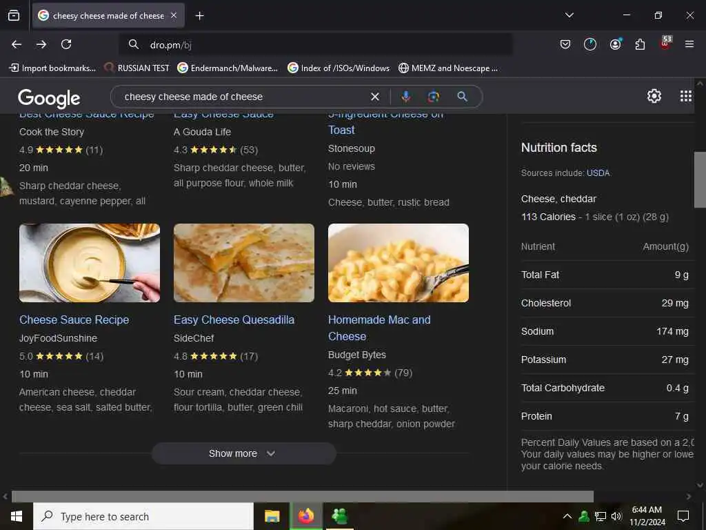
Task: Open Easy Cheese Quesadilla link
Action: click(x=234, y=320)
